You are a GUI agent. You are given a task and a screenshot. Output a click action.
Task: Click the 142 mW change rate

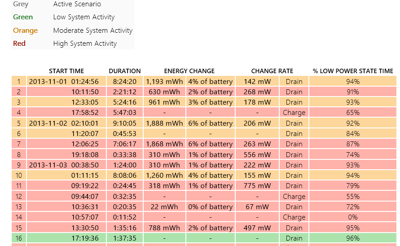coord(257,81)
